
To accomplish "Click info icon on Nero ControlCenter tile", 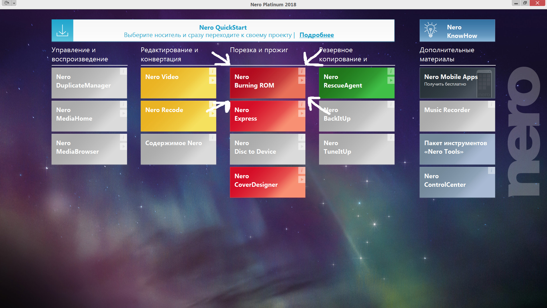I will pos(491,171).
